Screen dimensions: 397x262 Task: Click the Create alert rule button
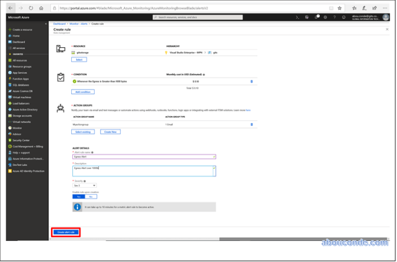click(x=66, y=232)
